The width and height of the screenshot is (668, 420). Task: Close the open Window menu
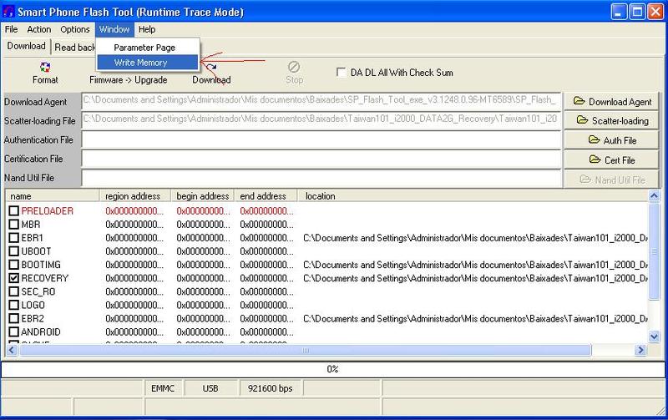click(114, 29)
